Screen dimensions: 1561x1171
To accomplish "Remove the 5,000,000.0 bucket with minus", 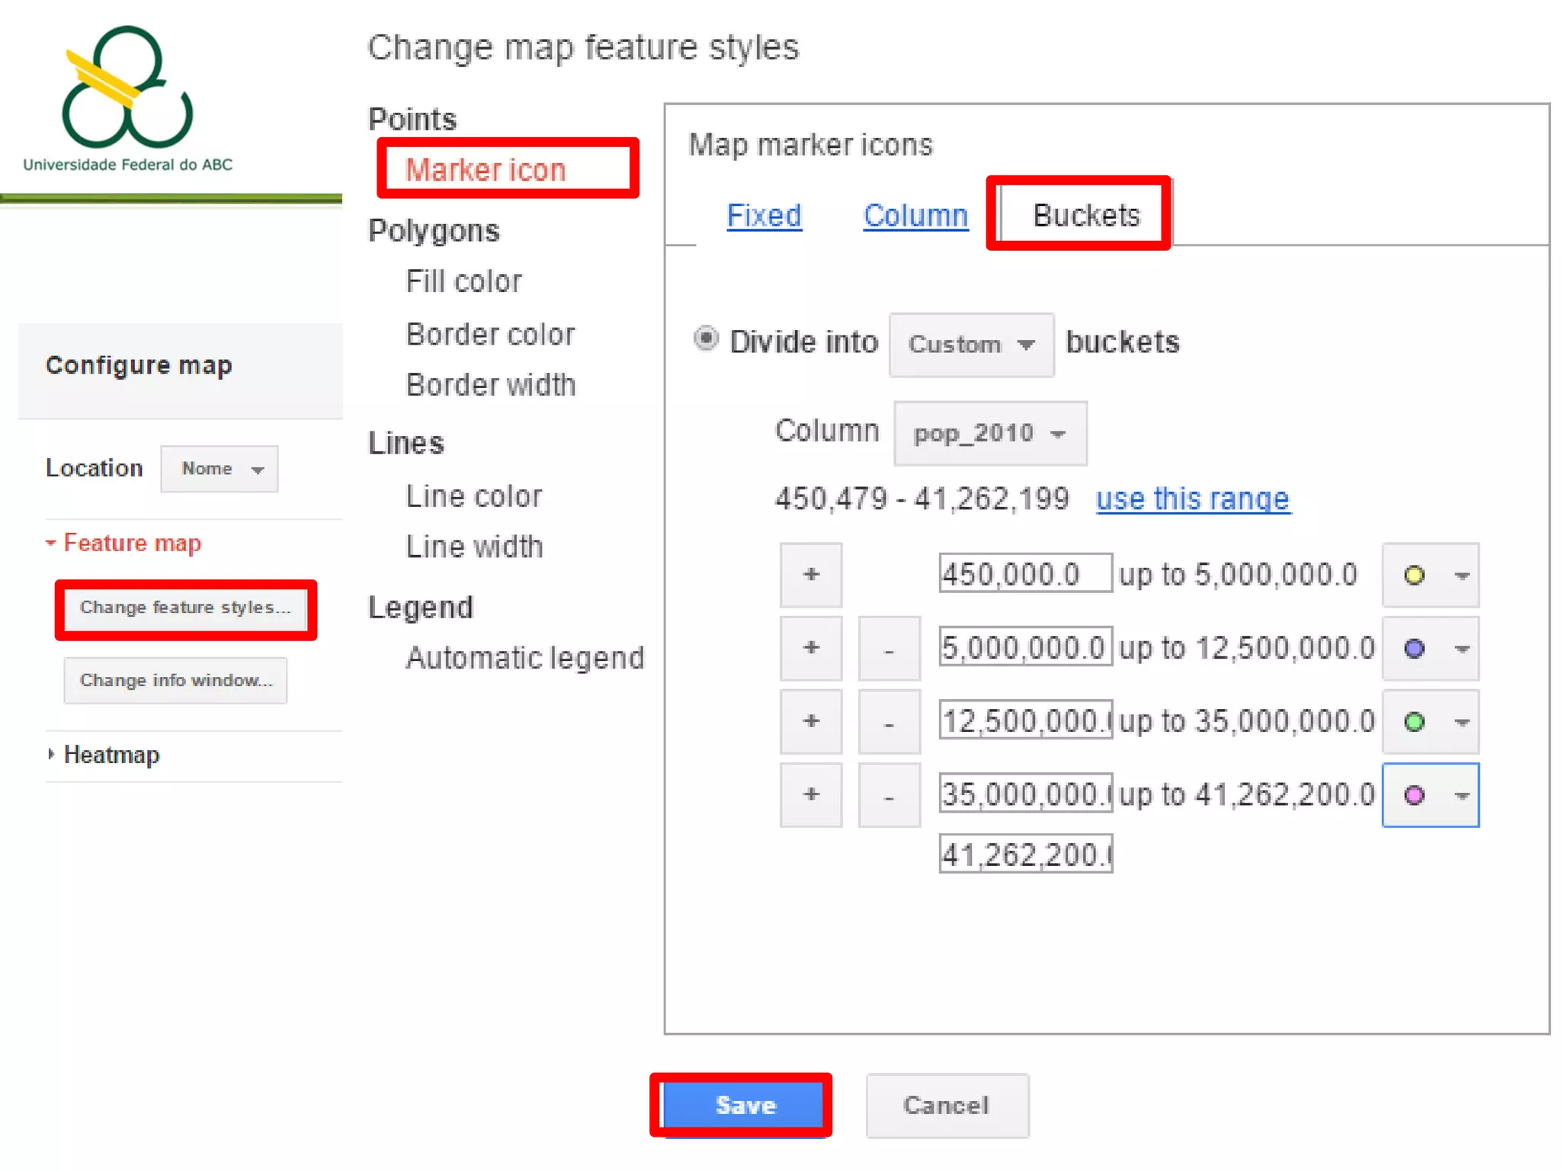I will 889,648.
